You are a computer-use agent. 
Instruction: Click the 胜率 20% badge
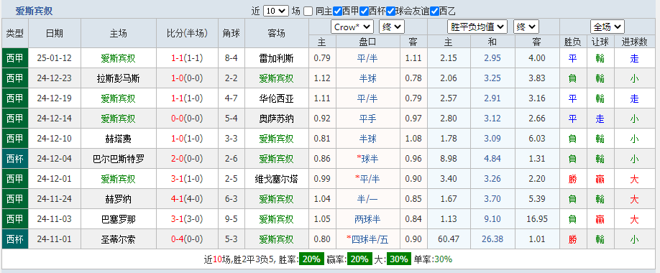coord(311,259)
